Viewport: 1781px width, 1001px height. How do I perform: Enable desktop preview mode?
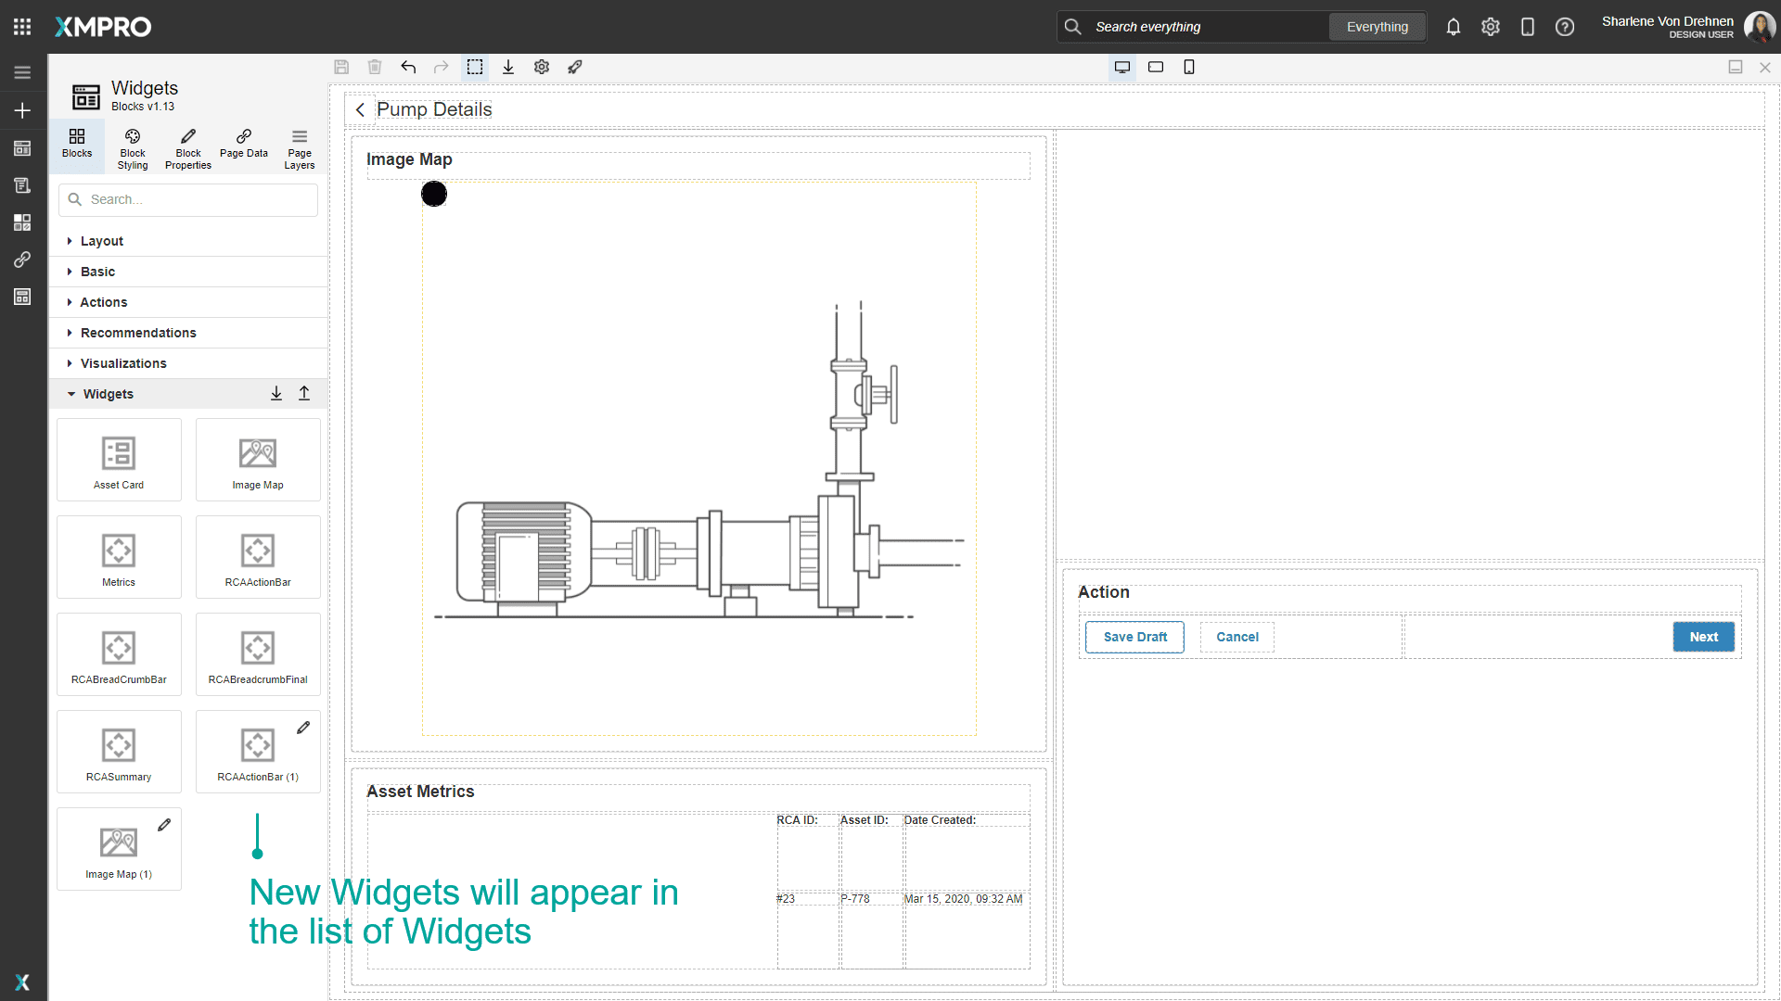[1122, 67]
